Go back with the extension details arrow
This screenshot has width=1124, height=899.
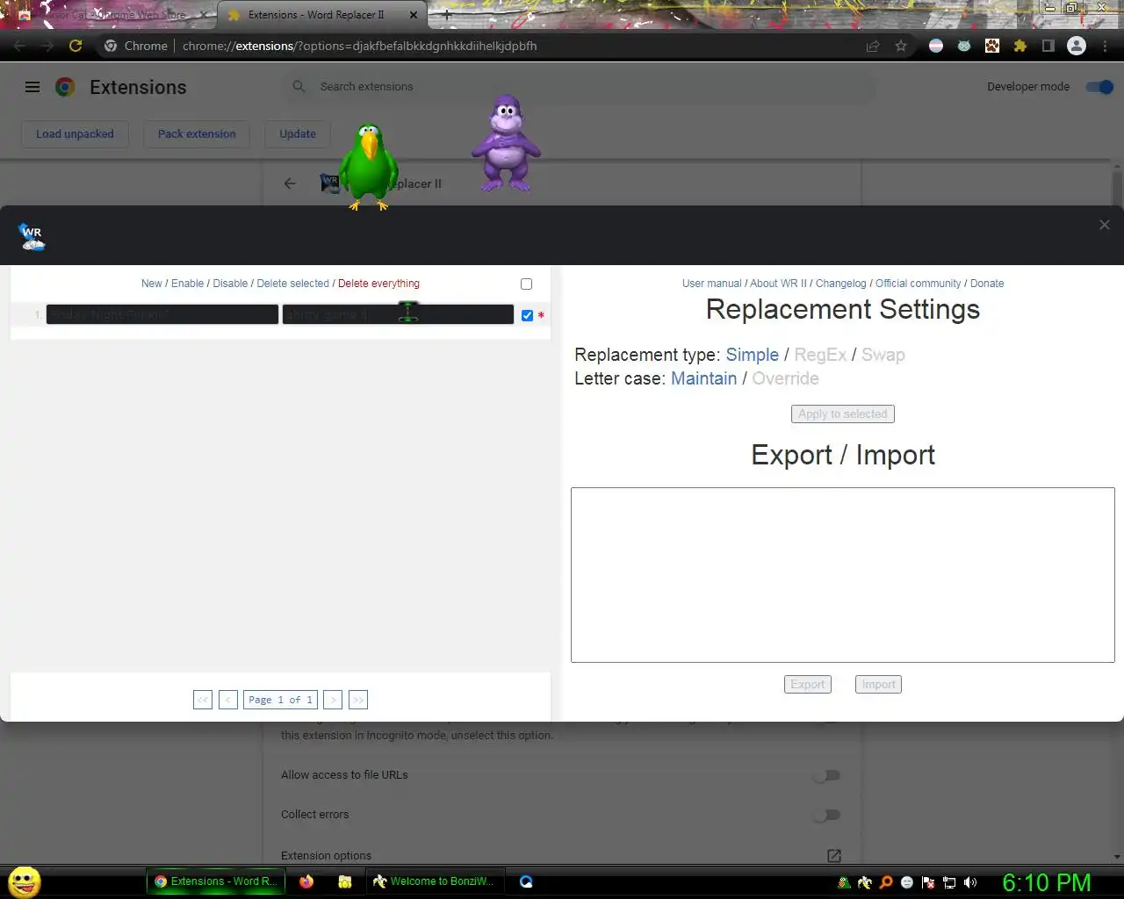[291, 183]
